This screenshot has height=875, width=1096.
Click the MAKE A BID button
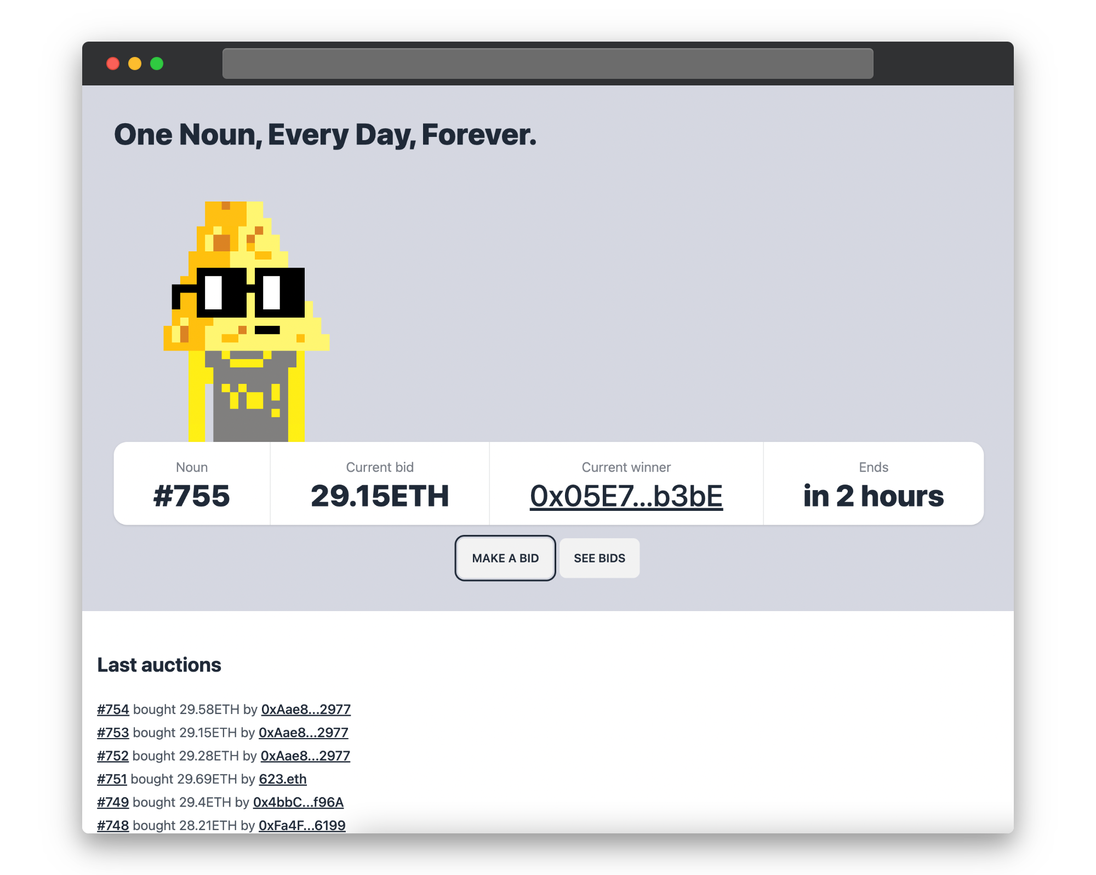[x=505, y=557]
